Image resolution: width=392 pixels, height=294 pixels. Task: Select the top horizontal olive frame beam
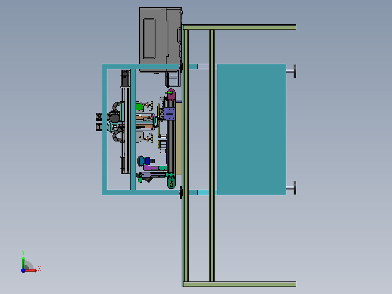pos(239,27)
